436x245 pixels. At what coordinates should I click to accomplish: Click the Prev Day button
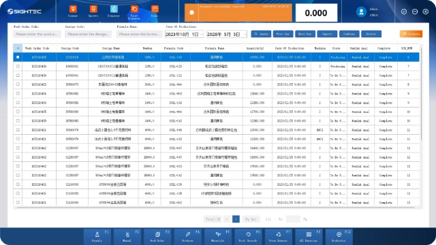(x=283, y=34)
